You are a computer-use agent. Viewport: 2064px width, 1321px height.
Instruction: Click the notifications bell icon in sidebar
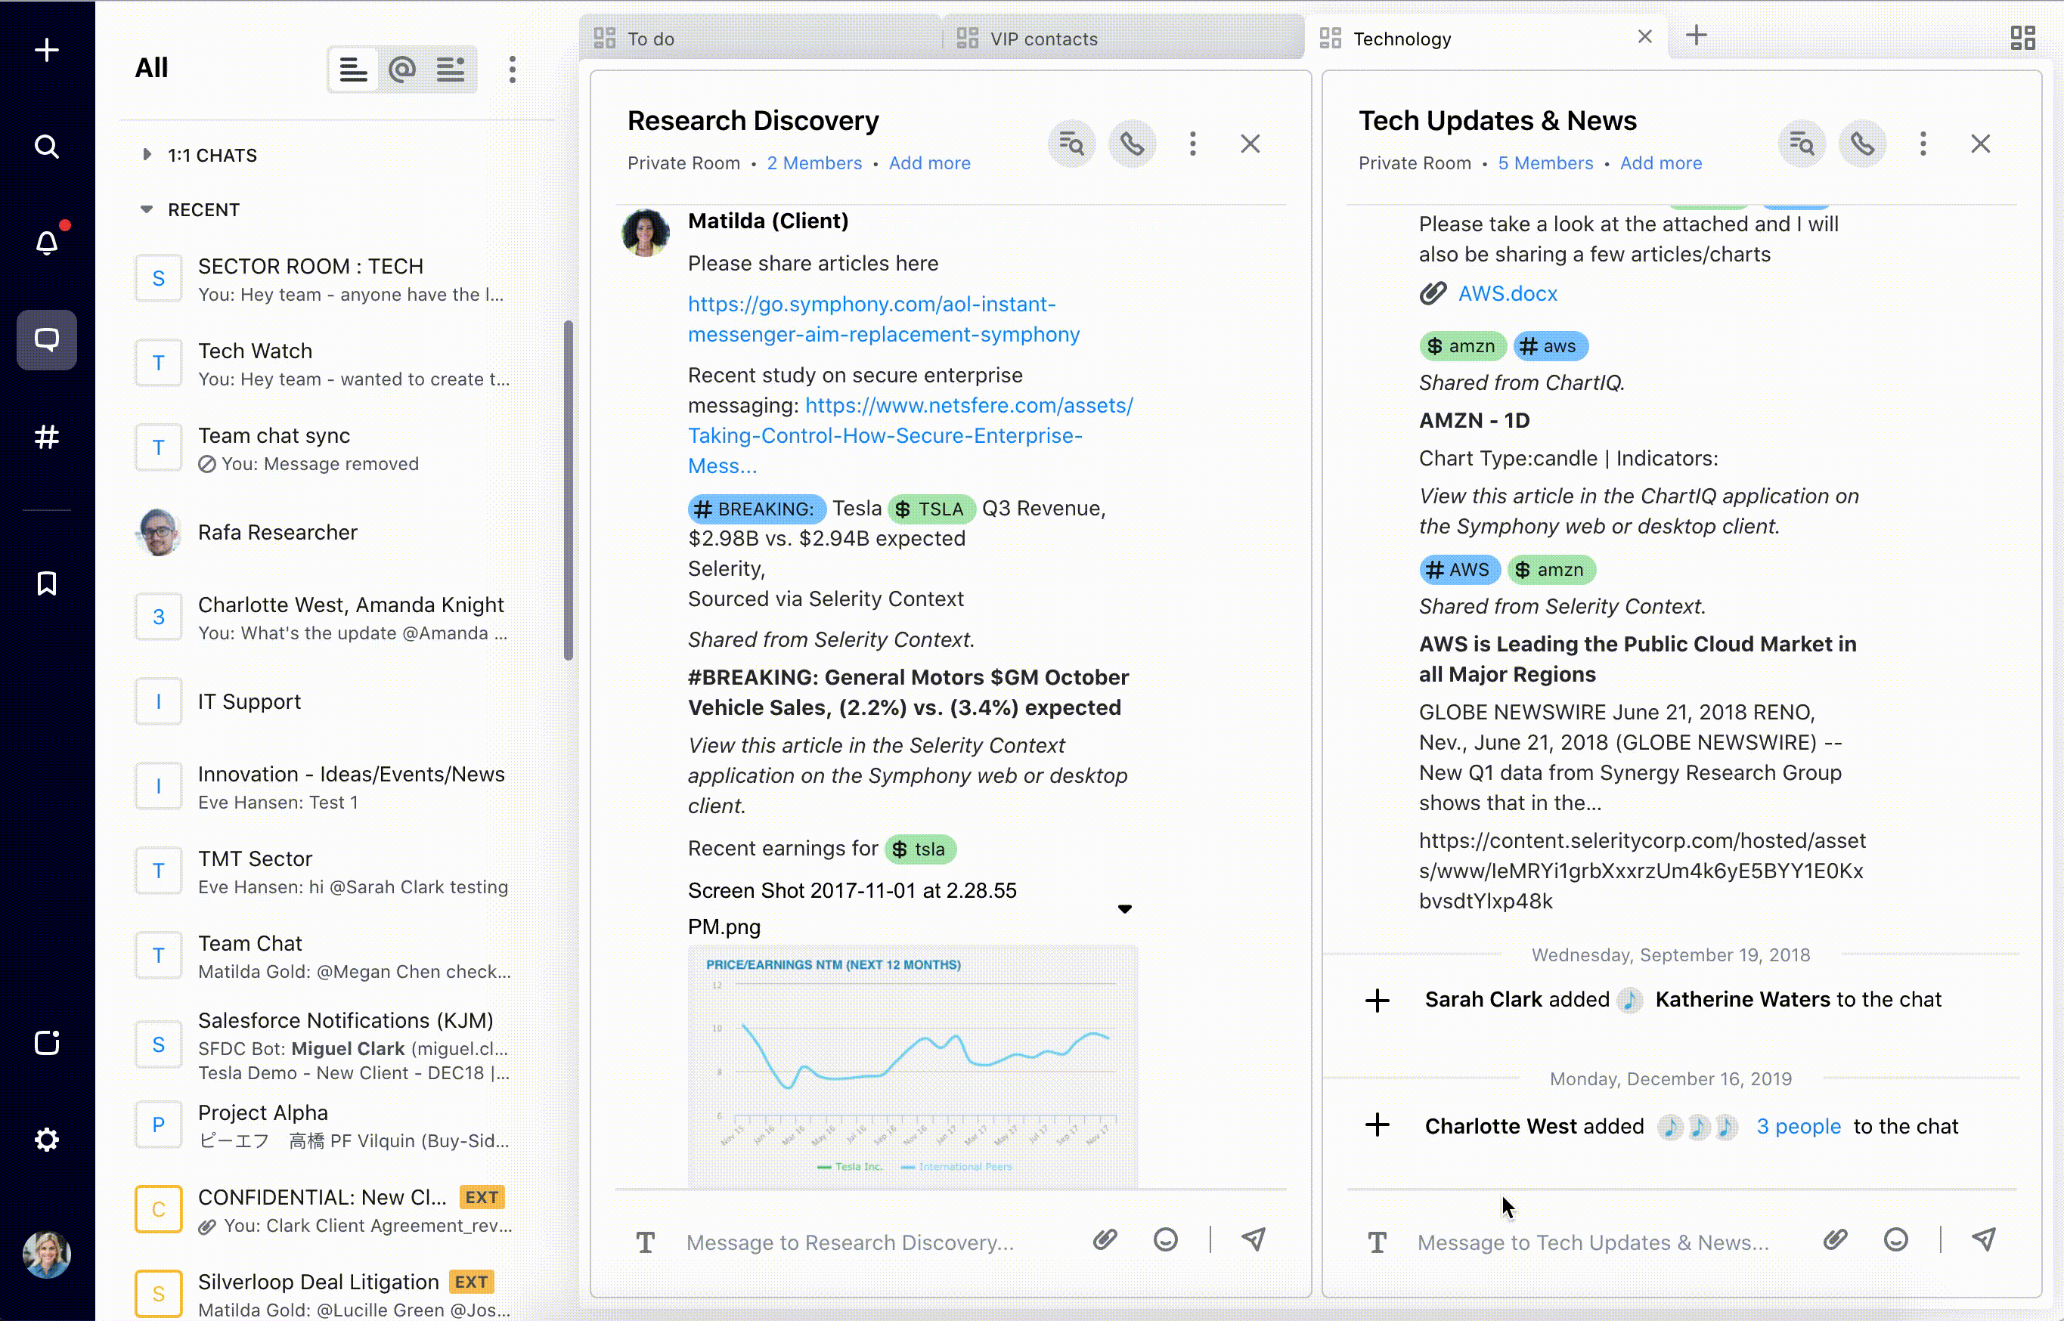[46, 243]
